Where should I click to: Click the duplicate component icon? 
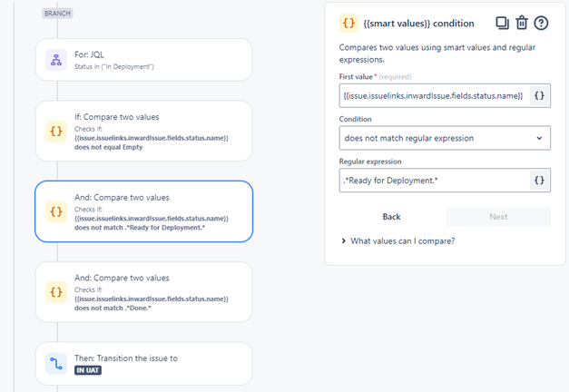coord(502,23)
